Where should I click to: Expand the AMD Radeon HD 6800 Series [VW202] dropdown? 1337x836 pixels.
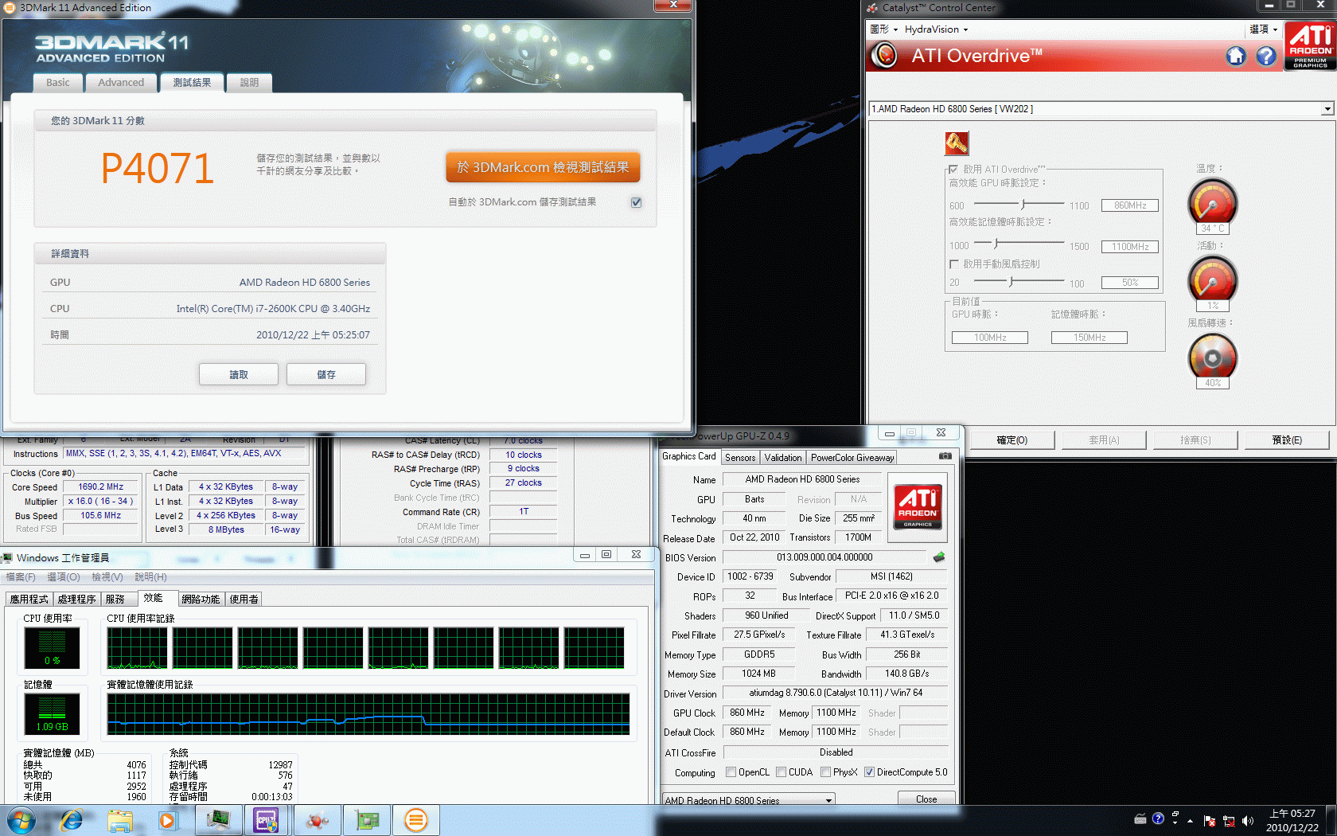tap(1327, 109)
